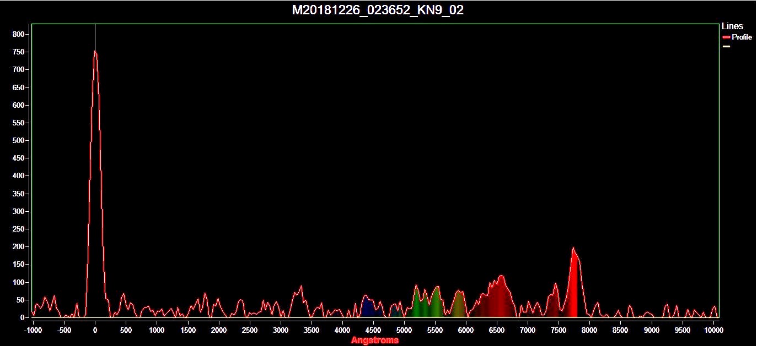Click the red "Angstroms" axis title
This screenshot has width=757, height=346.
(375, 340)
